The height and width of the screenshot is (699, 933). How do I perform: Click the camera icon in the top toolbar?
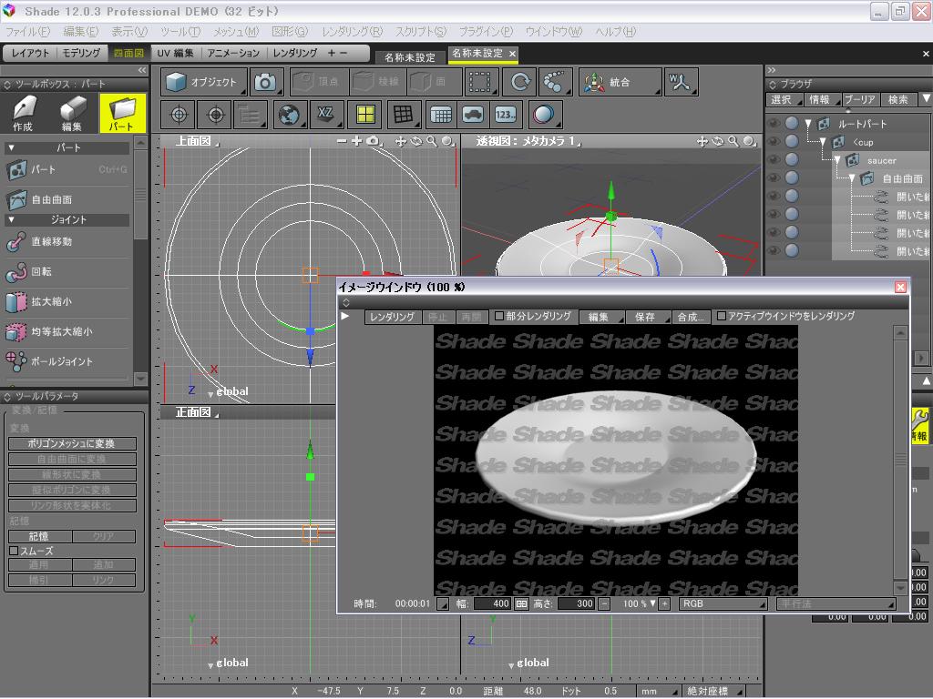pyautogui.click(x=265, y=82)
